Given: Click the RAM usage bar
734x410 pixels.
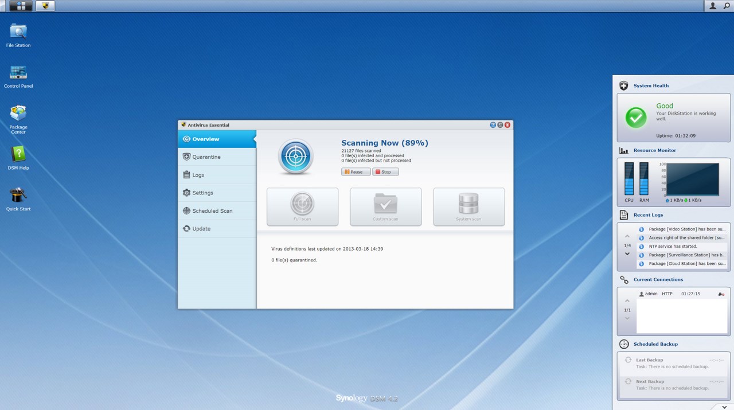Looking at the screenshot, I should [644, 179].
